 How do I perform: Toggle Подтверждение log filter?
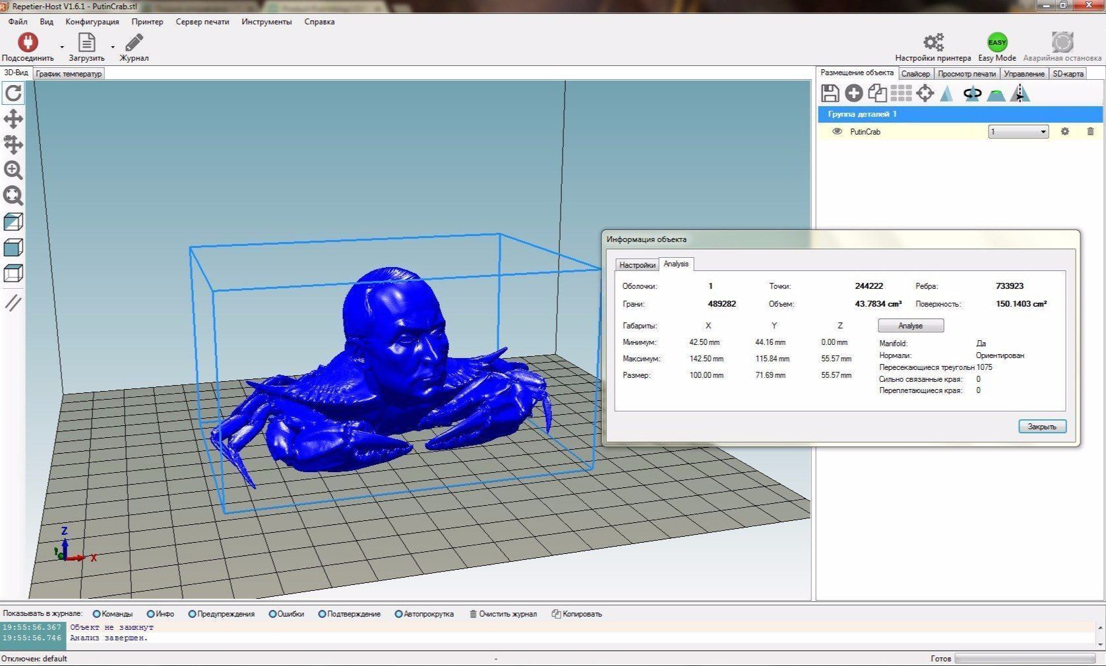349,614
